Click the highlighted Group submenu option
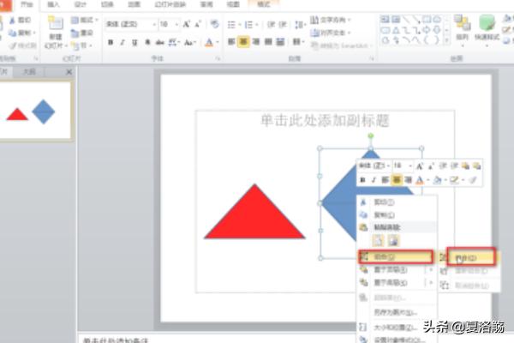Screen dimensions: 514x343 (471, 256)
